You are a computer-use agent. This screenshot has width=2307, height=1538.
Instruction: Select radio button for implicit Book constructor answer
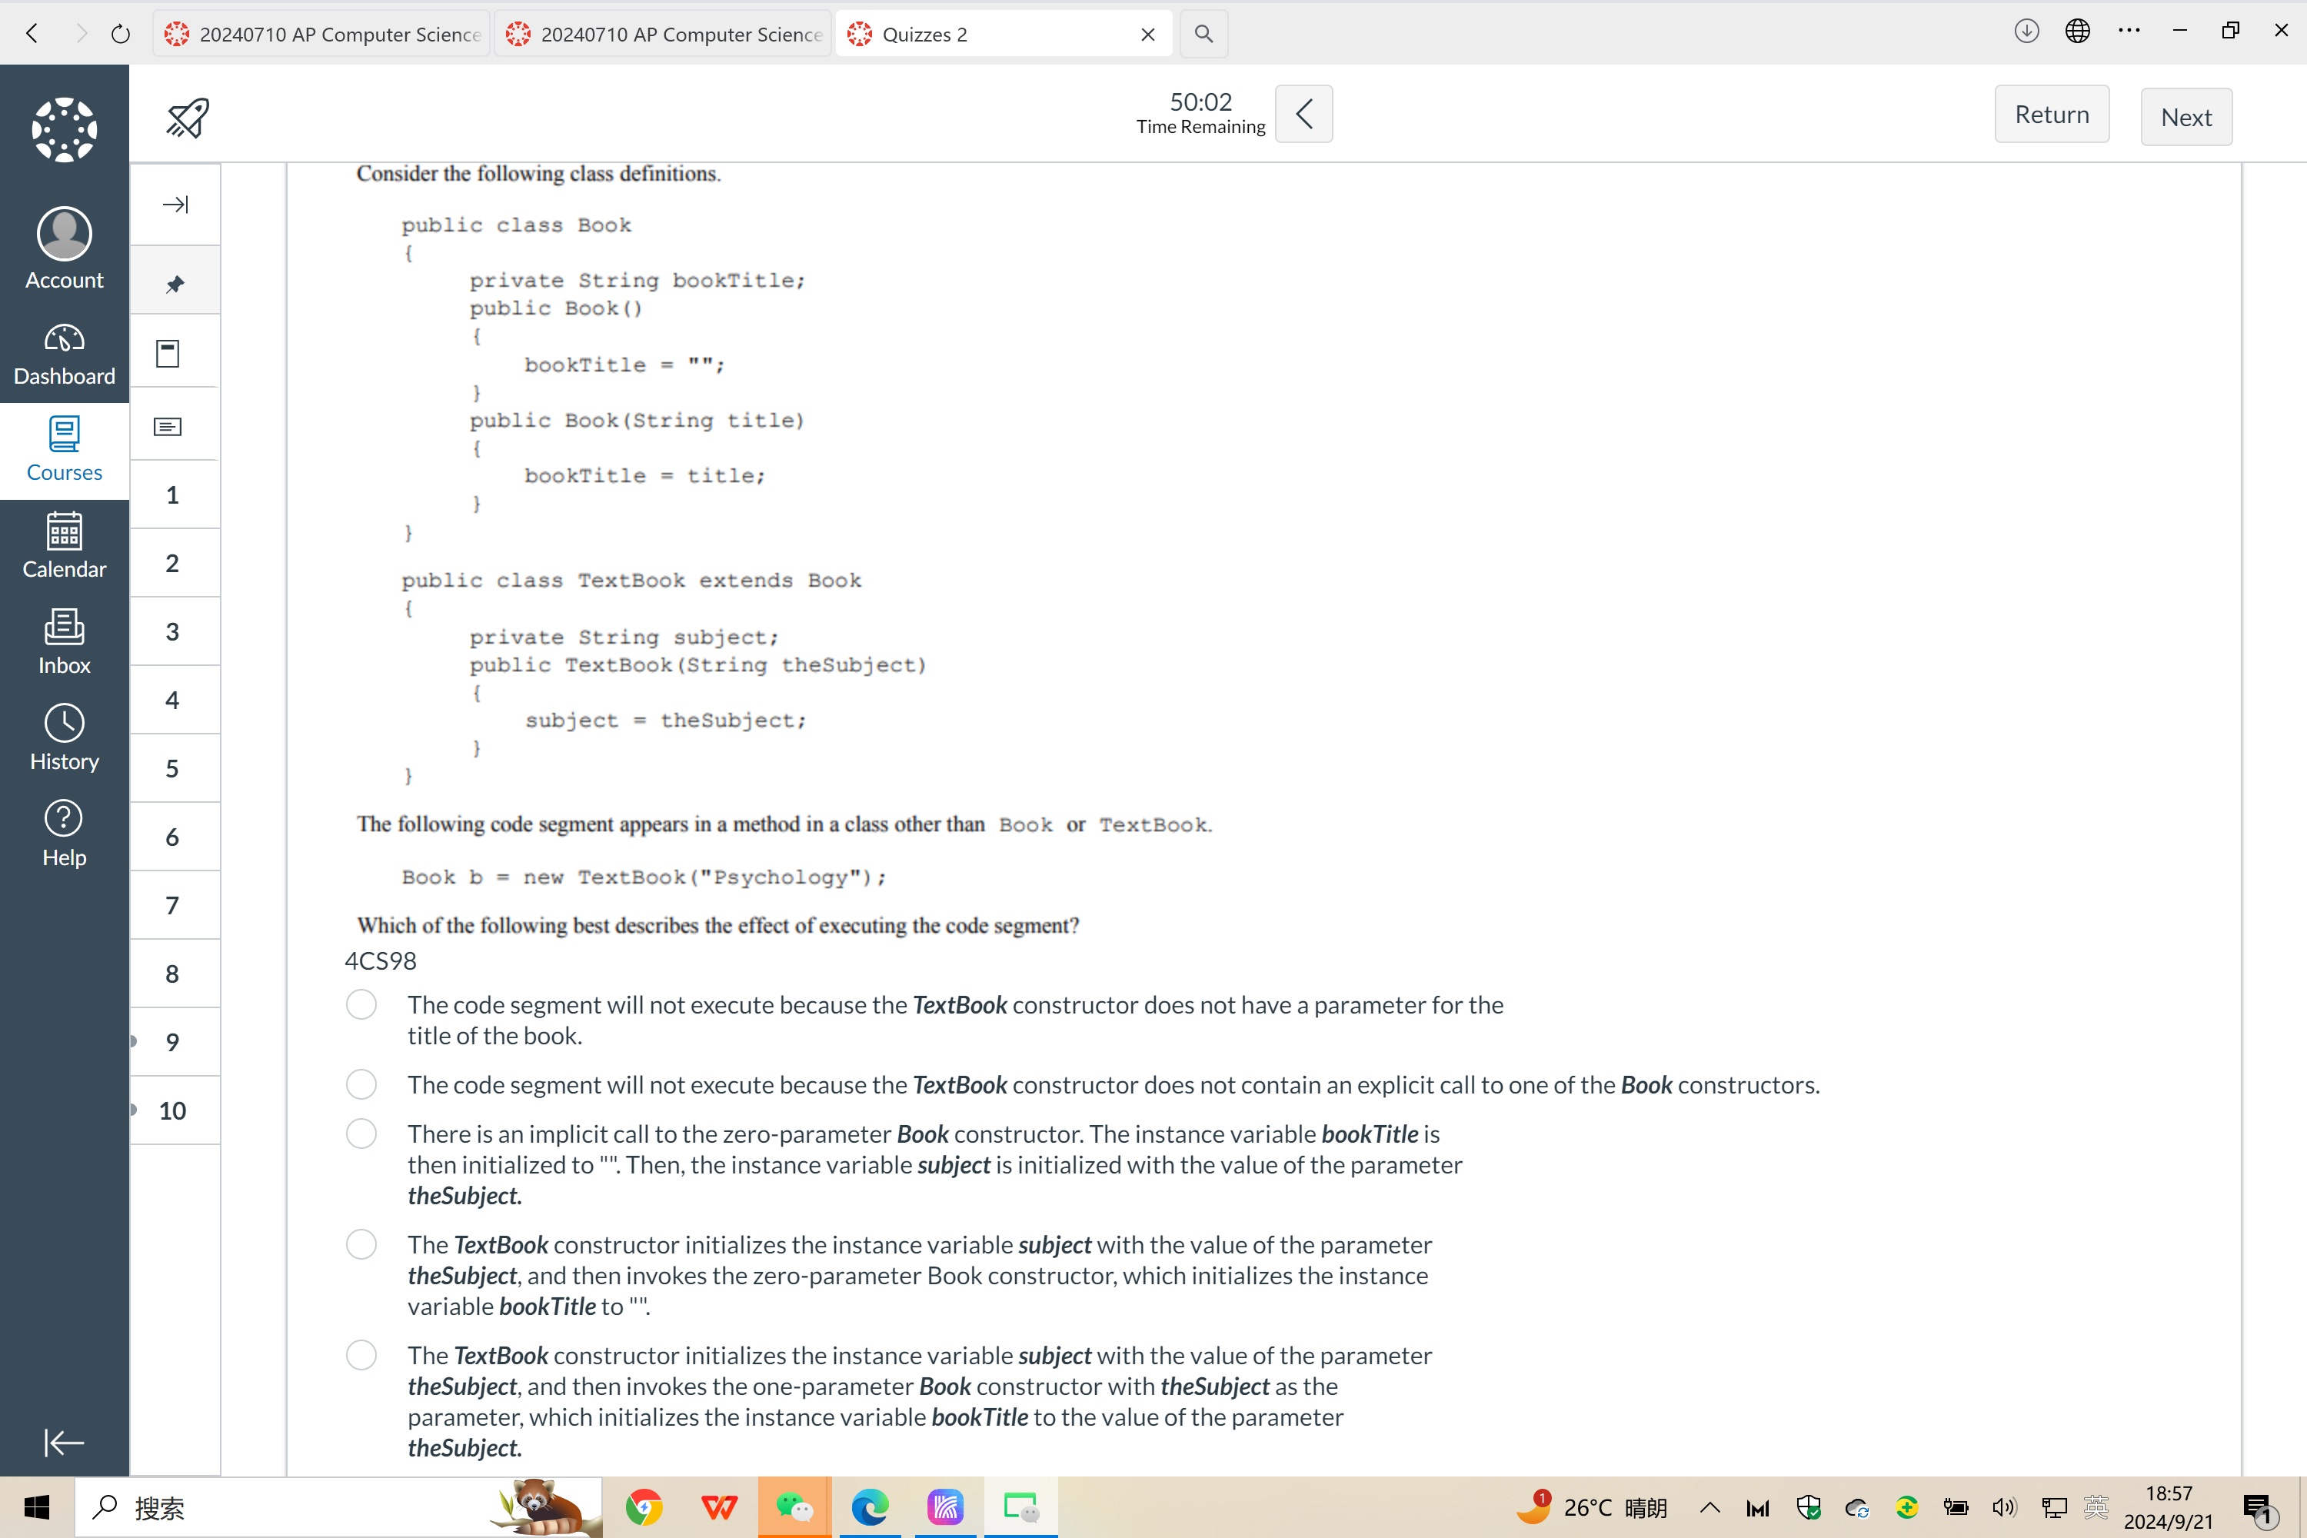coord(361,1133)
